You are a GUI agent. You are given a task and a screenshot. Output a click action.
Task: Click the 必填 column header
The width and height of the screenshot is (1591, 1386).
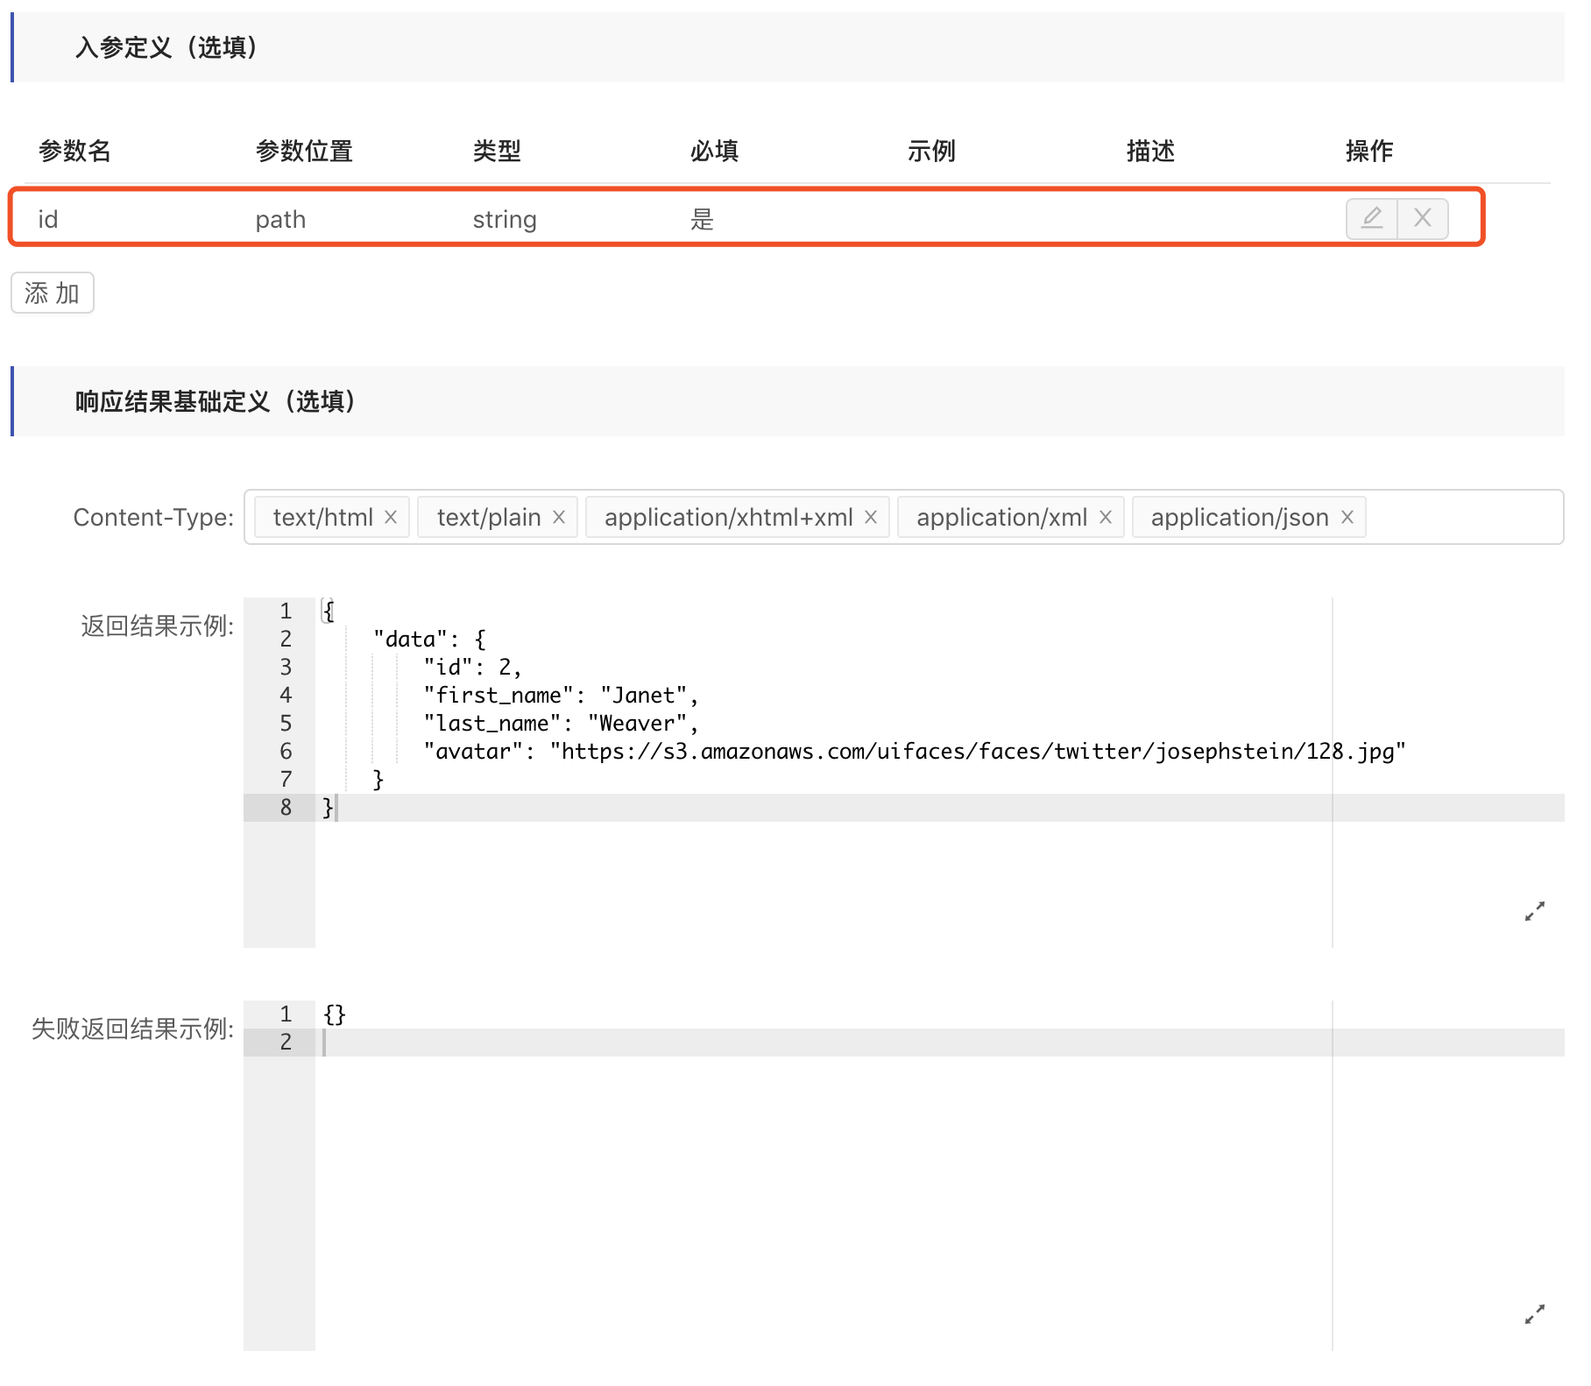(x=714, y=152)
